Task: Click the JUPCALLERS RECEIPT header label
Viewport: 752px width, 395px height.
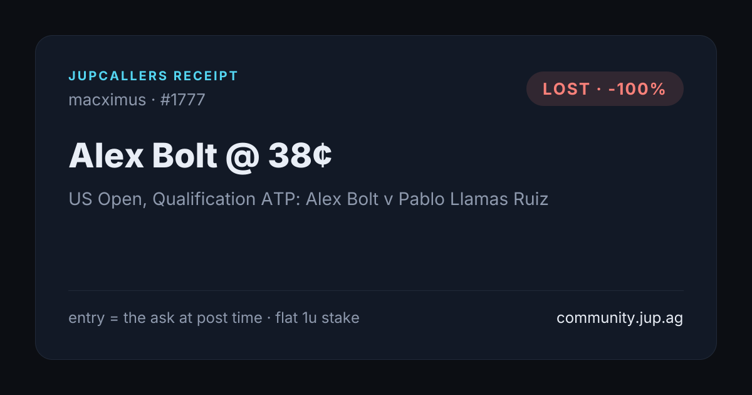Action: pyautogui.click(x=154, y=76)
